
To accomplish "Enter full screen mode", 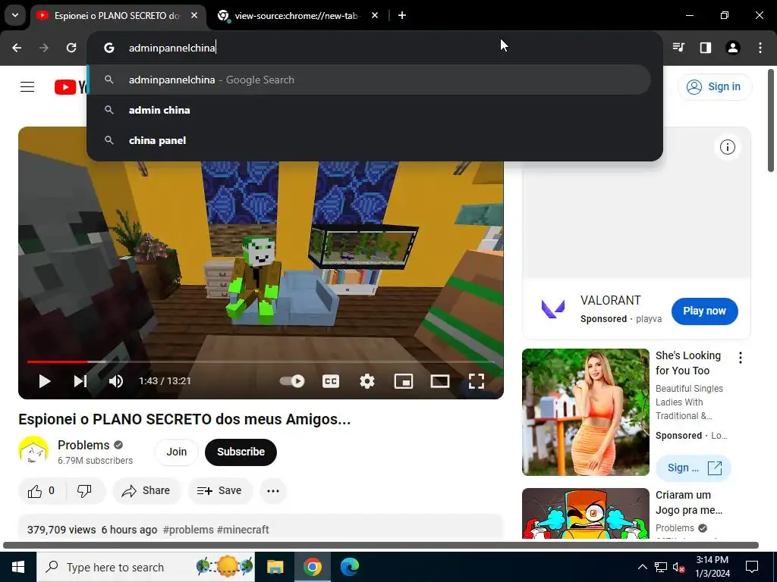I will [477, 381].
